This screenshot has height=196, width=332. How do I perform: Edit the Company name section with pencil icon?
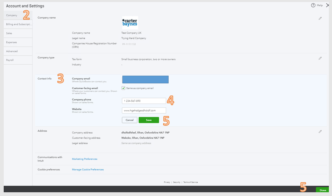tap(320, 18)
